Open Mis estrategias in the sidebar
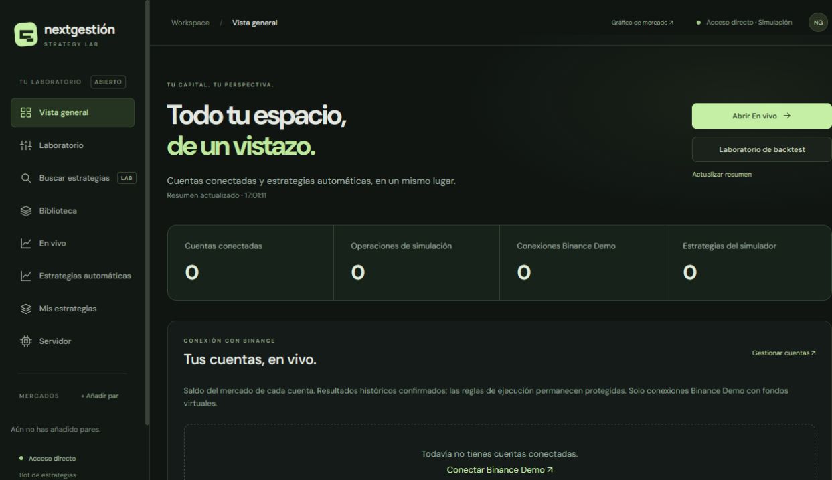The width and height of the screenshot is (832, 480). [x=72, y=309]
